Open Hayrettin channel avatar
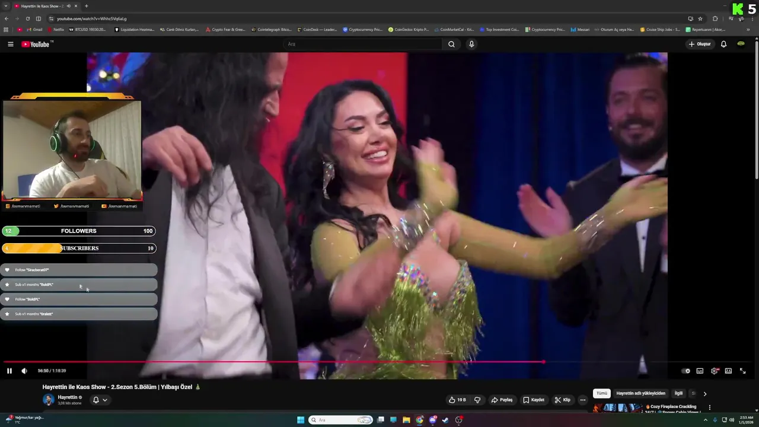This screenshot has height=427, width=759. [x=49, y=400]
